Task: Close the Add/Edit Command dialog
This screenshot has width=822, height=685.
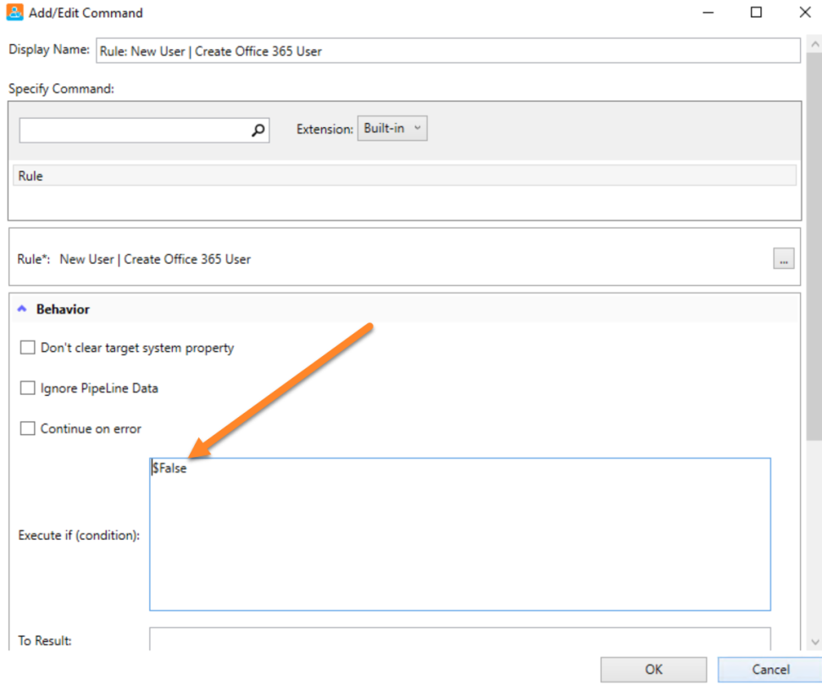Action: pos(805,12)
